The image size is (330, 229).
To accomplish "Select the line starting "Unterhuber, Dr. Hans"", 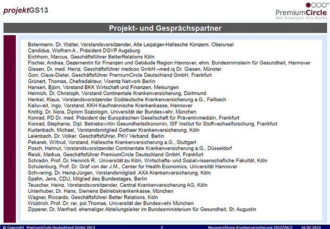I will tap(100, 191).
